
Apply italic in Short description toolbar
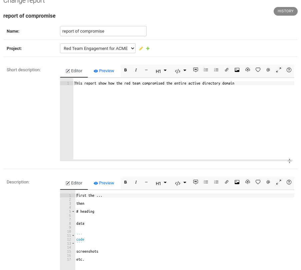pyautogui.click(x=136, y=70)
